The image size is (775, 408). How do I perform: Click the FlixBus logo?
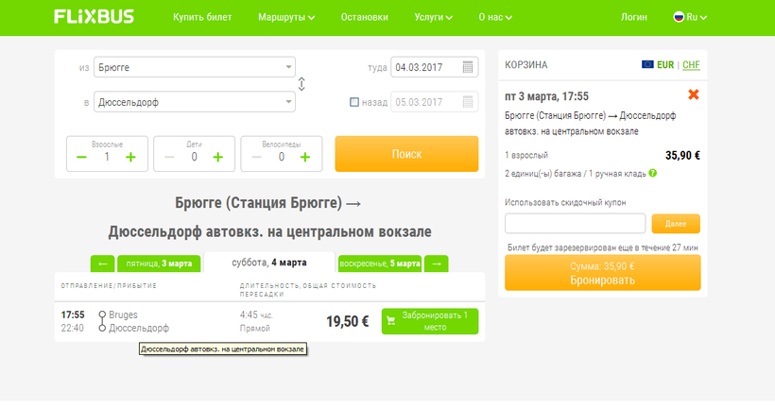pyautogui.click(x=94, y=17)
